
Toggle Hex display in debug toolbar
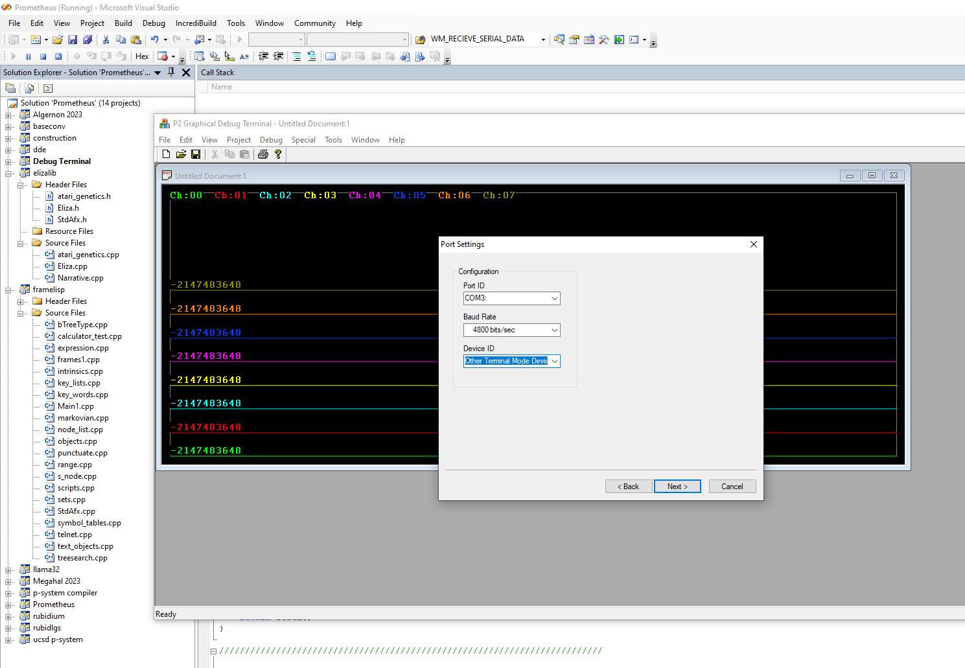click(142, 56)
